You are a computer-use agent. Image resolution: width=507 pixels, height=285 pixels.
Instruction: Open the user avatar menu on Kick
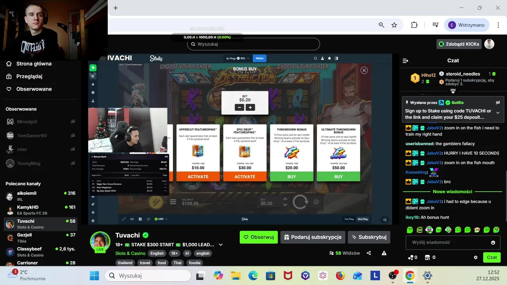point(490,44)
